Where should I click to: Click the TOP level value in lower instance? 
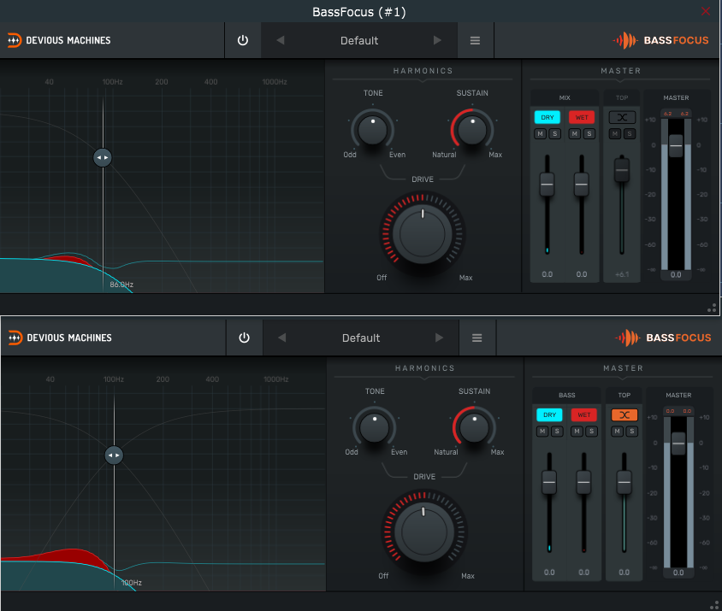pyautogui.click(x=624, y=573)
